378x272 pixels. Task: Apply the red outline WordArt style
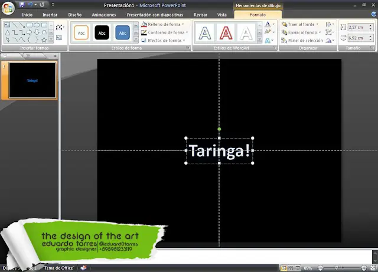[x=226, y=33]
